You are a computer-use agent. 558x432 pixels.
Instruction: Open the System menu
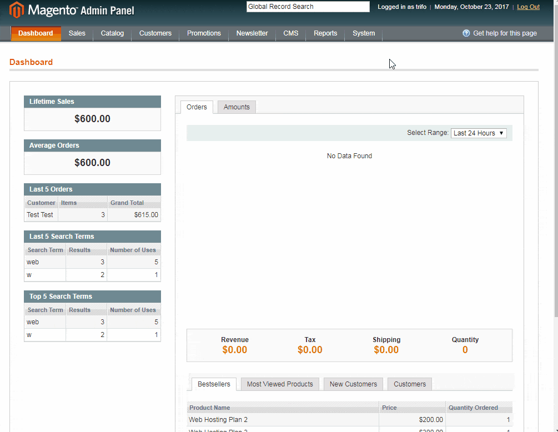click(364, 33)
